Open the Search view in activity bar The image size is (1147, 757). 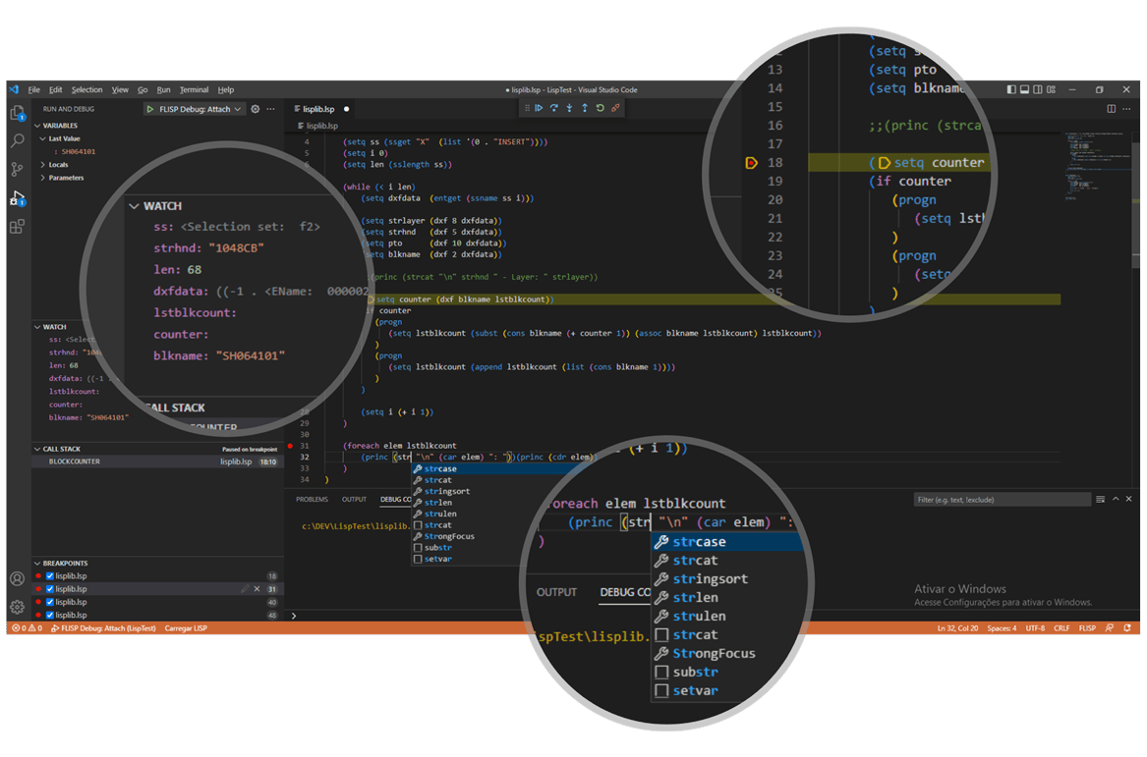tap(18, 140)
